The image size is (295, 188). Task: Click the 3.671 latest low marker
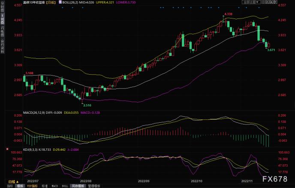[271, 50]
